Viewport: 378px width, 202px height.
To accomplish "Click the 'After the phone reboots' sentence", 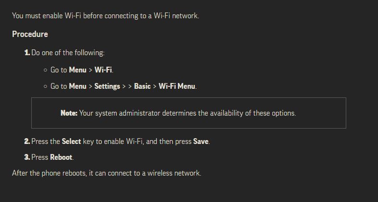I will [x=107, y=173].
